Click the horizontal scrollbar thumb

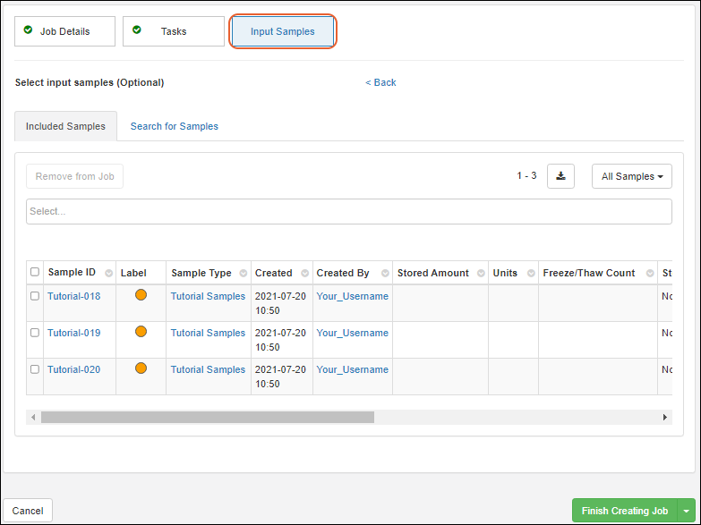pos(207,418)
